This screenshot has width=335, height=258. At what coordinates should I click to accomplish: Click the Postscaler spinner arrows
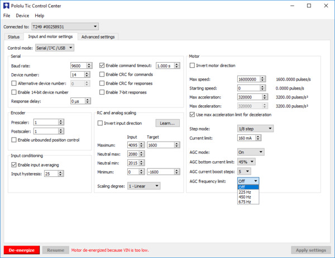[x=61, y=131]
